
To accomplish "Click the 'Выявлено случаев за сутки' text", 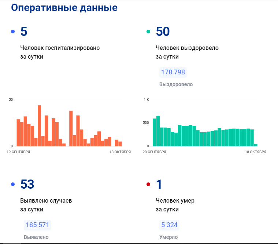I will [46, 205].
